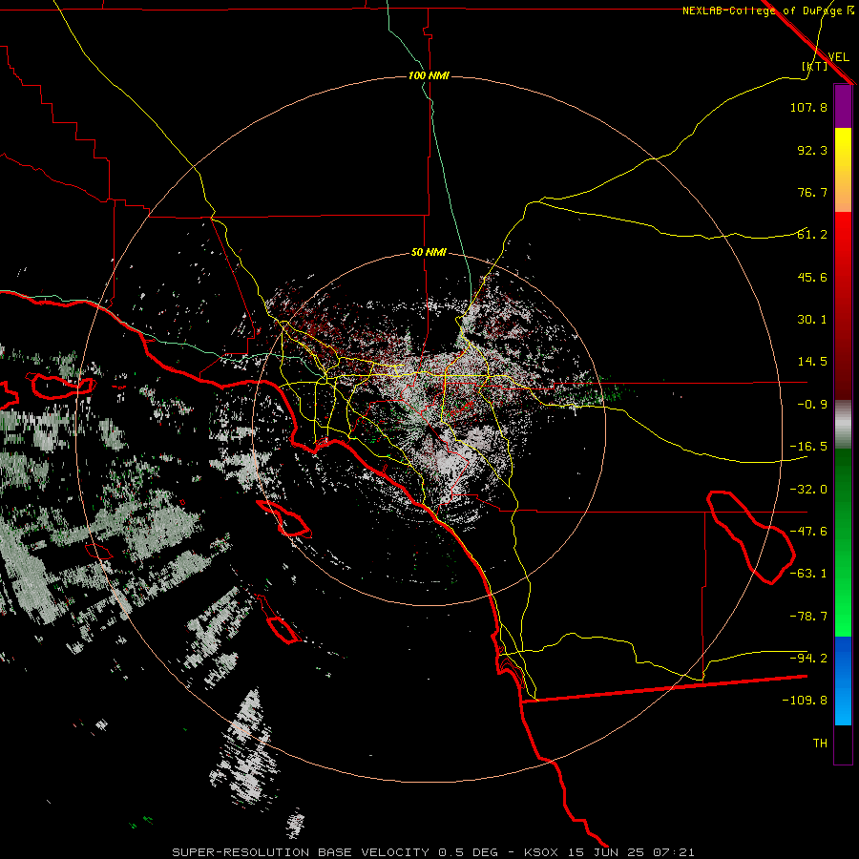Click the green segment of velocity color bar
This screenshot has width=859, height=859.
pyautogui.click(x=843, y=542)
